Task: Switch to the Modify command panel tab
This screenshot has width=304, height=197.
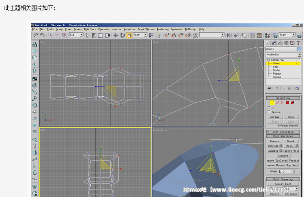Action: click(x=274, y=43)
